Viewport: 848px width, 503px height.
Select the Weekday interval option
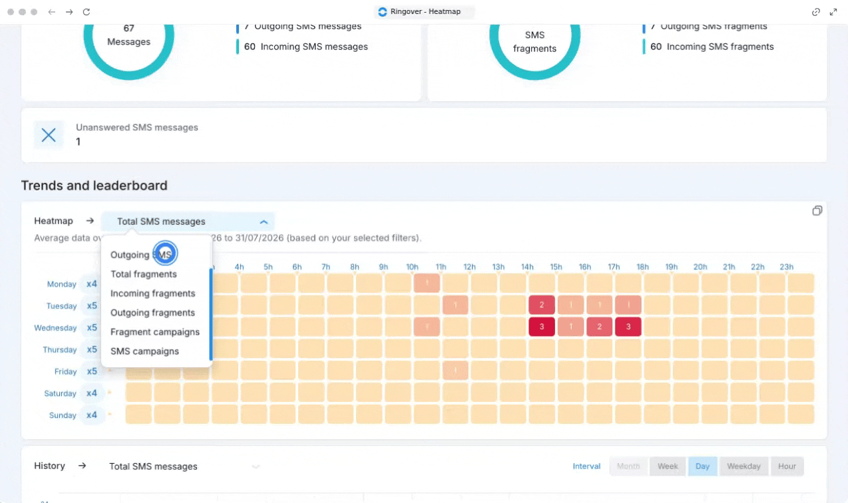[743, 466]
